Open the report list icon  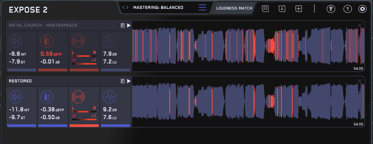(x=265, y=9)
